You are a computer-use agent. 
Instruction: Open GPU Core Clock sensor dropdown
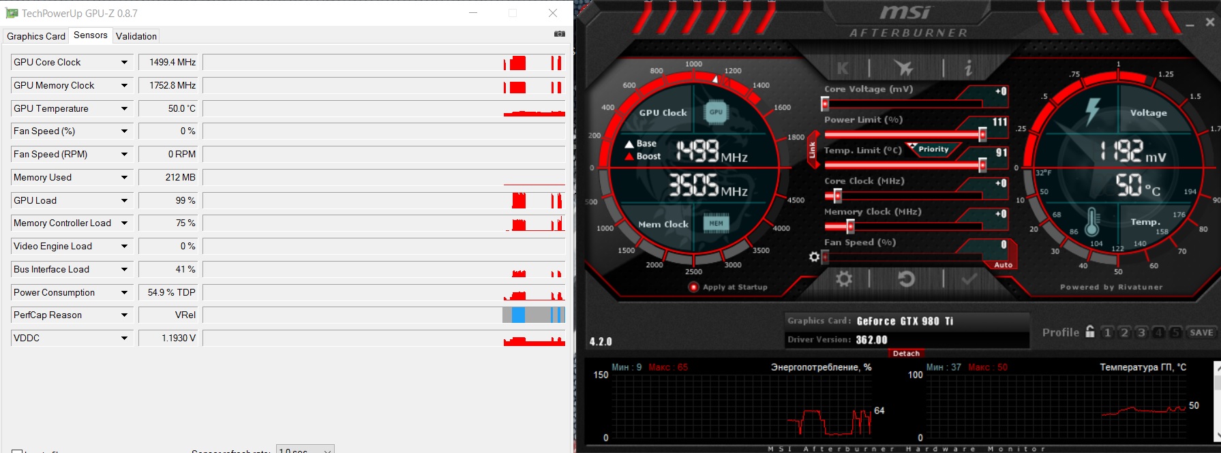[x=124, y=62]
